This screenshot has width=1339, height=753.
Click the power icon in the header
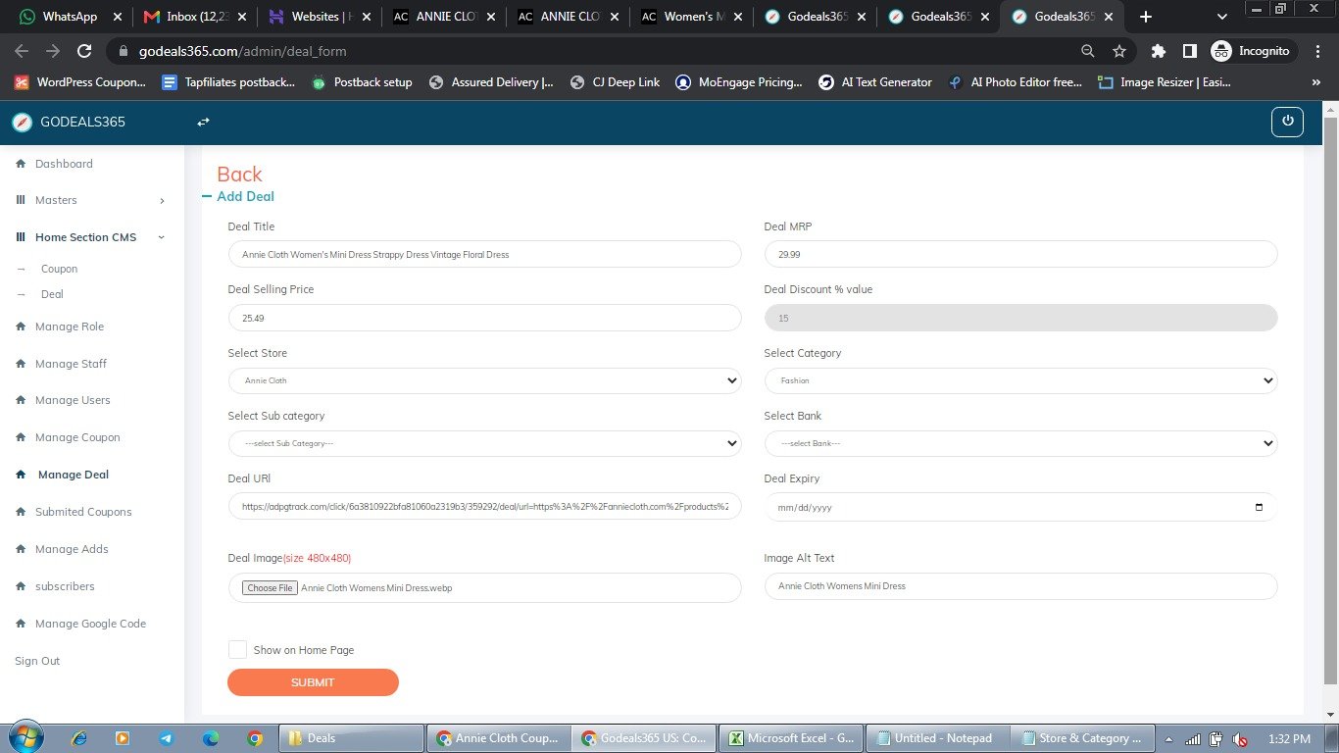coord(1287,122)
